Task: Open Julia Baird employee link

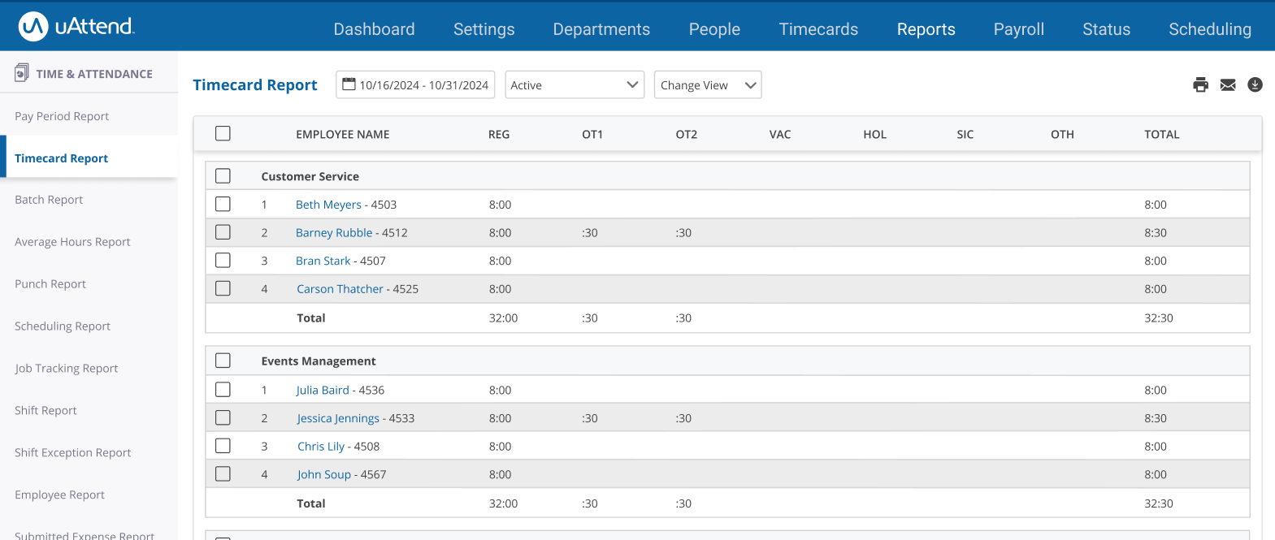Action: 323,391
